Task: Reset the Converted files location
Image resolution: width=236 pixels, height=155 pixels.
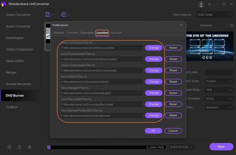Action: click(x=173, y=48)
